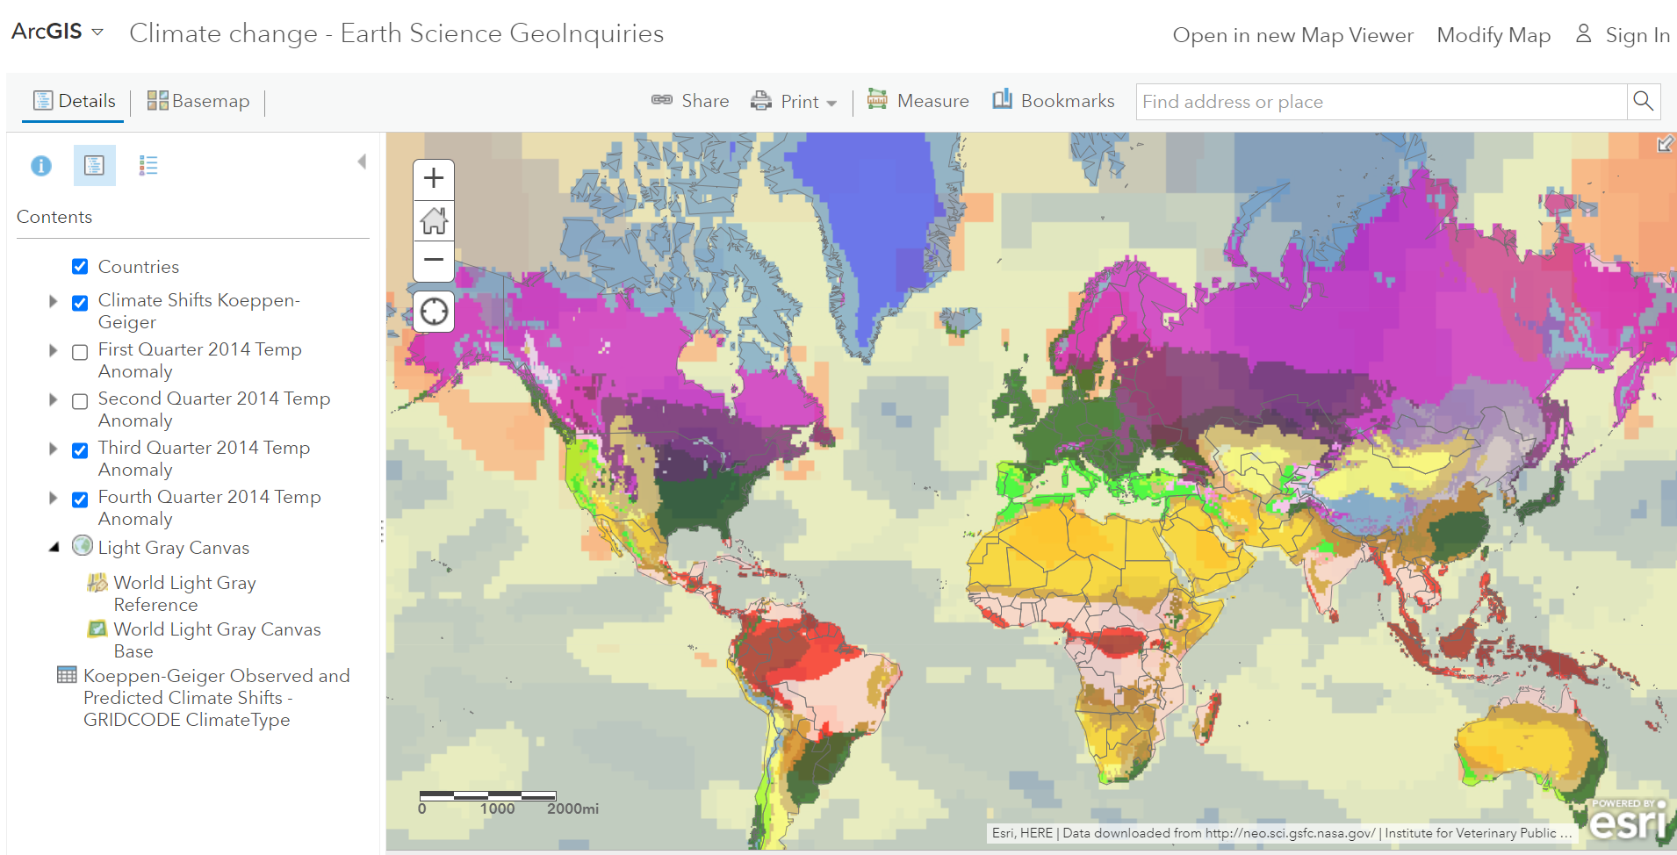
Task: Click World Light Gray Reference layer name
Action: point(185,593)
